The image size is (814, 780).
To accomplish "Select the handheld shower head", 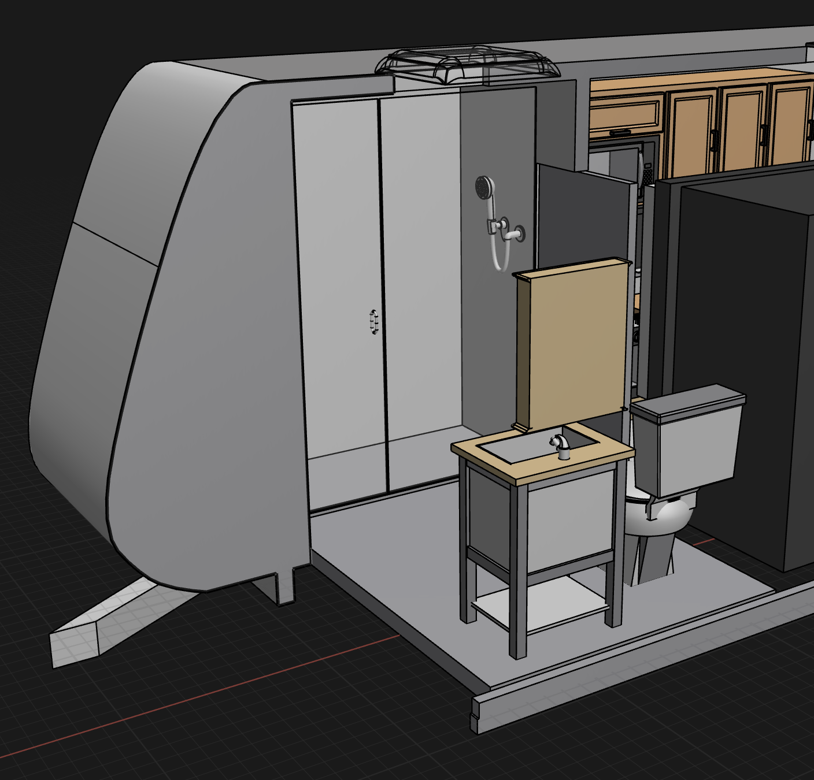I will pos(484,187).
